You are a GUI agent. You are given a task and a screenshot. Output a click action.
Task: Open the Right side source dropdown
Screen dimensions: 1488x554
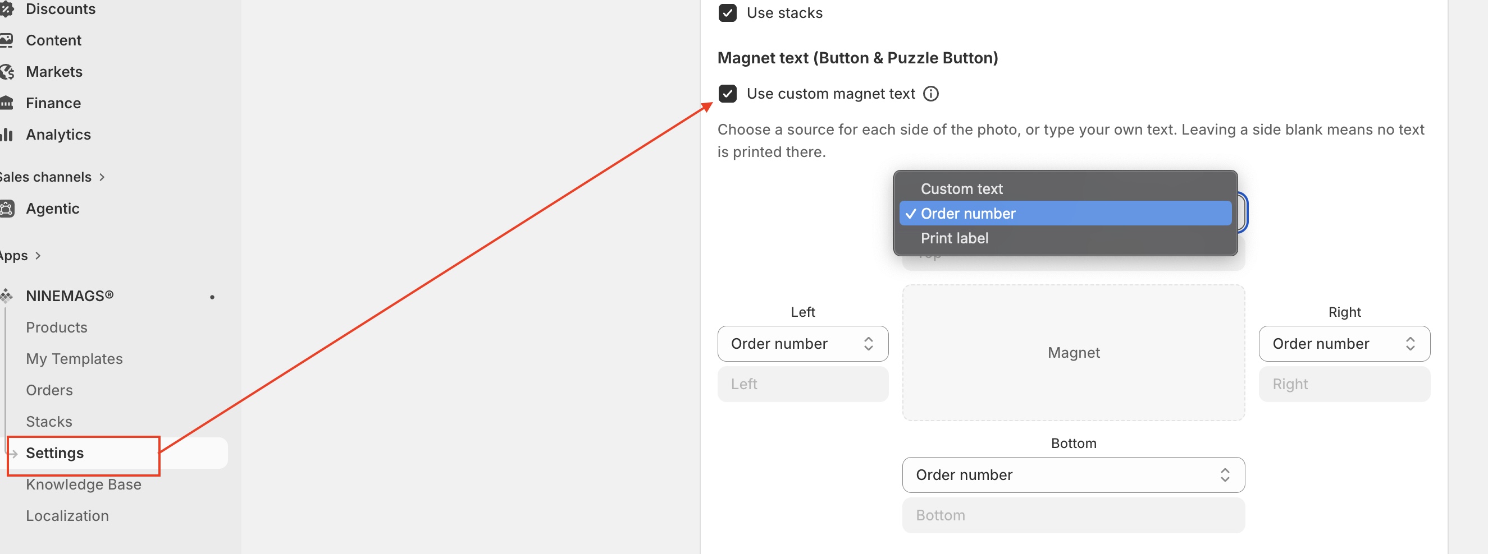[1344, 344]
